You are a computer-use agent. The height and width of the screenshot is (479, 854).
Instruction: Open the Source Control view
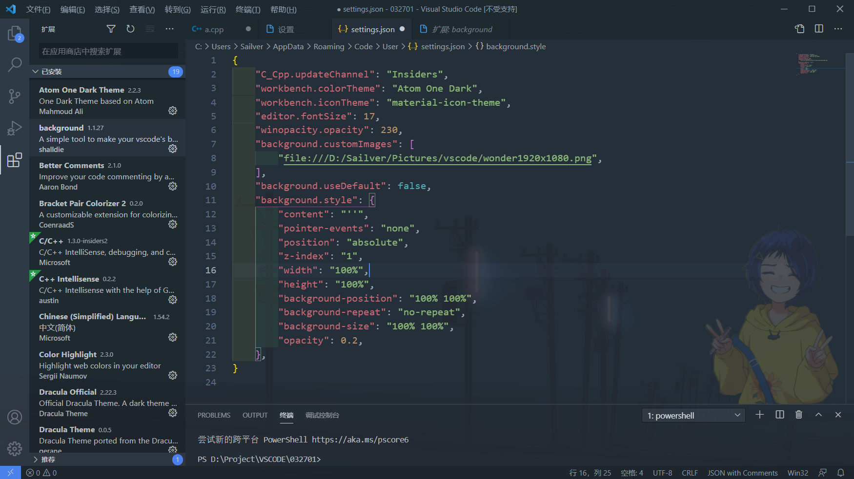point(15,96)
